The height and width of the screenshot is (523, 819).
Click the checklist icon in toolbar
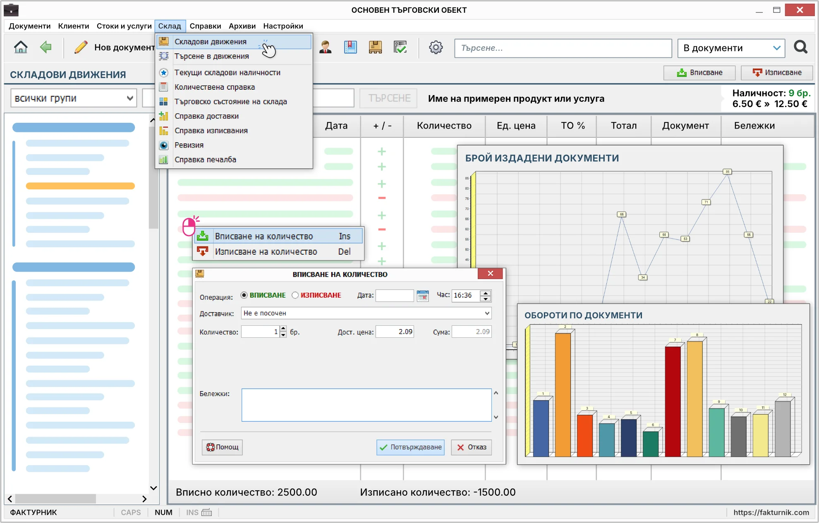(x=400, y=48)
